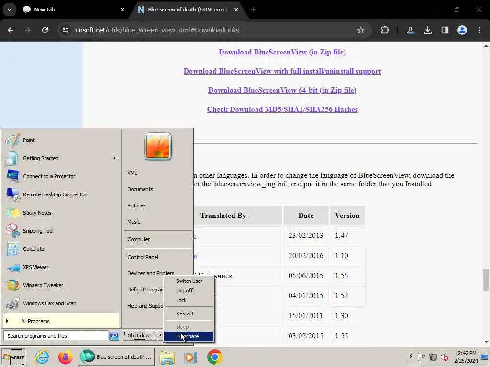Click Download BlueScreenView (in Zip file) link
The width and height of the screenshot is (490, 367).
coord(282,52)
